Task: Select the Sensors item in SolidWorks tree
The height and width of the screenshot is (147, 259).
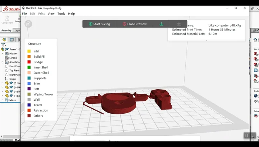Action: click(x=13, y=58)
